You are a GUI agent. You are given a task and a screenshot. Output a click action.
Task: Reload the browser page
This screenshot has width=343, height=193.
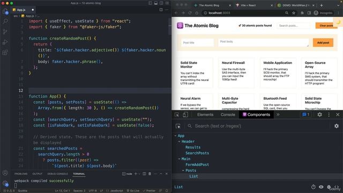coord(190,13)
